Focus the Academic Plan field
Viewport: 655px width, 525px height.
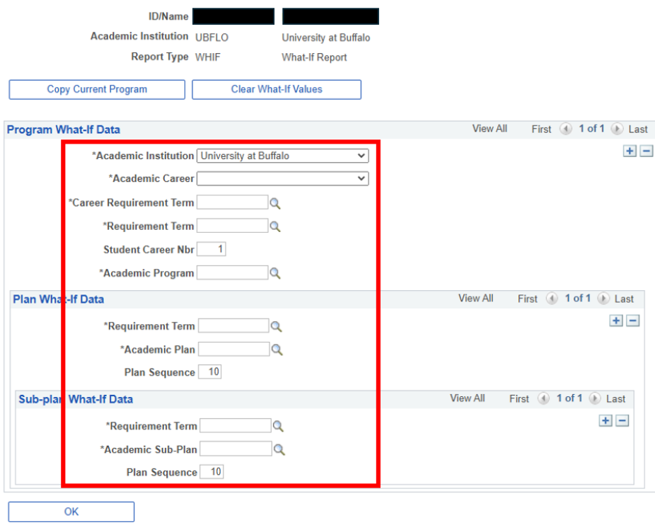(234, 349)
